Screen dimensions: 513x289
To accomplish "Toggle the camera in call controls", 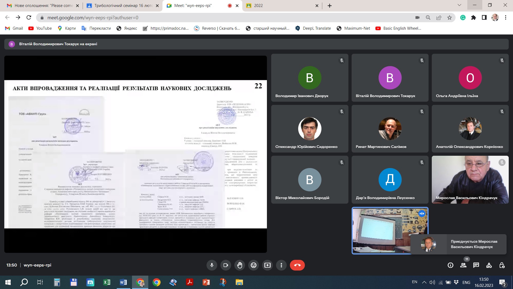I will pos(226,265).
